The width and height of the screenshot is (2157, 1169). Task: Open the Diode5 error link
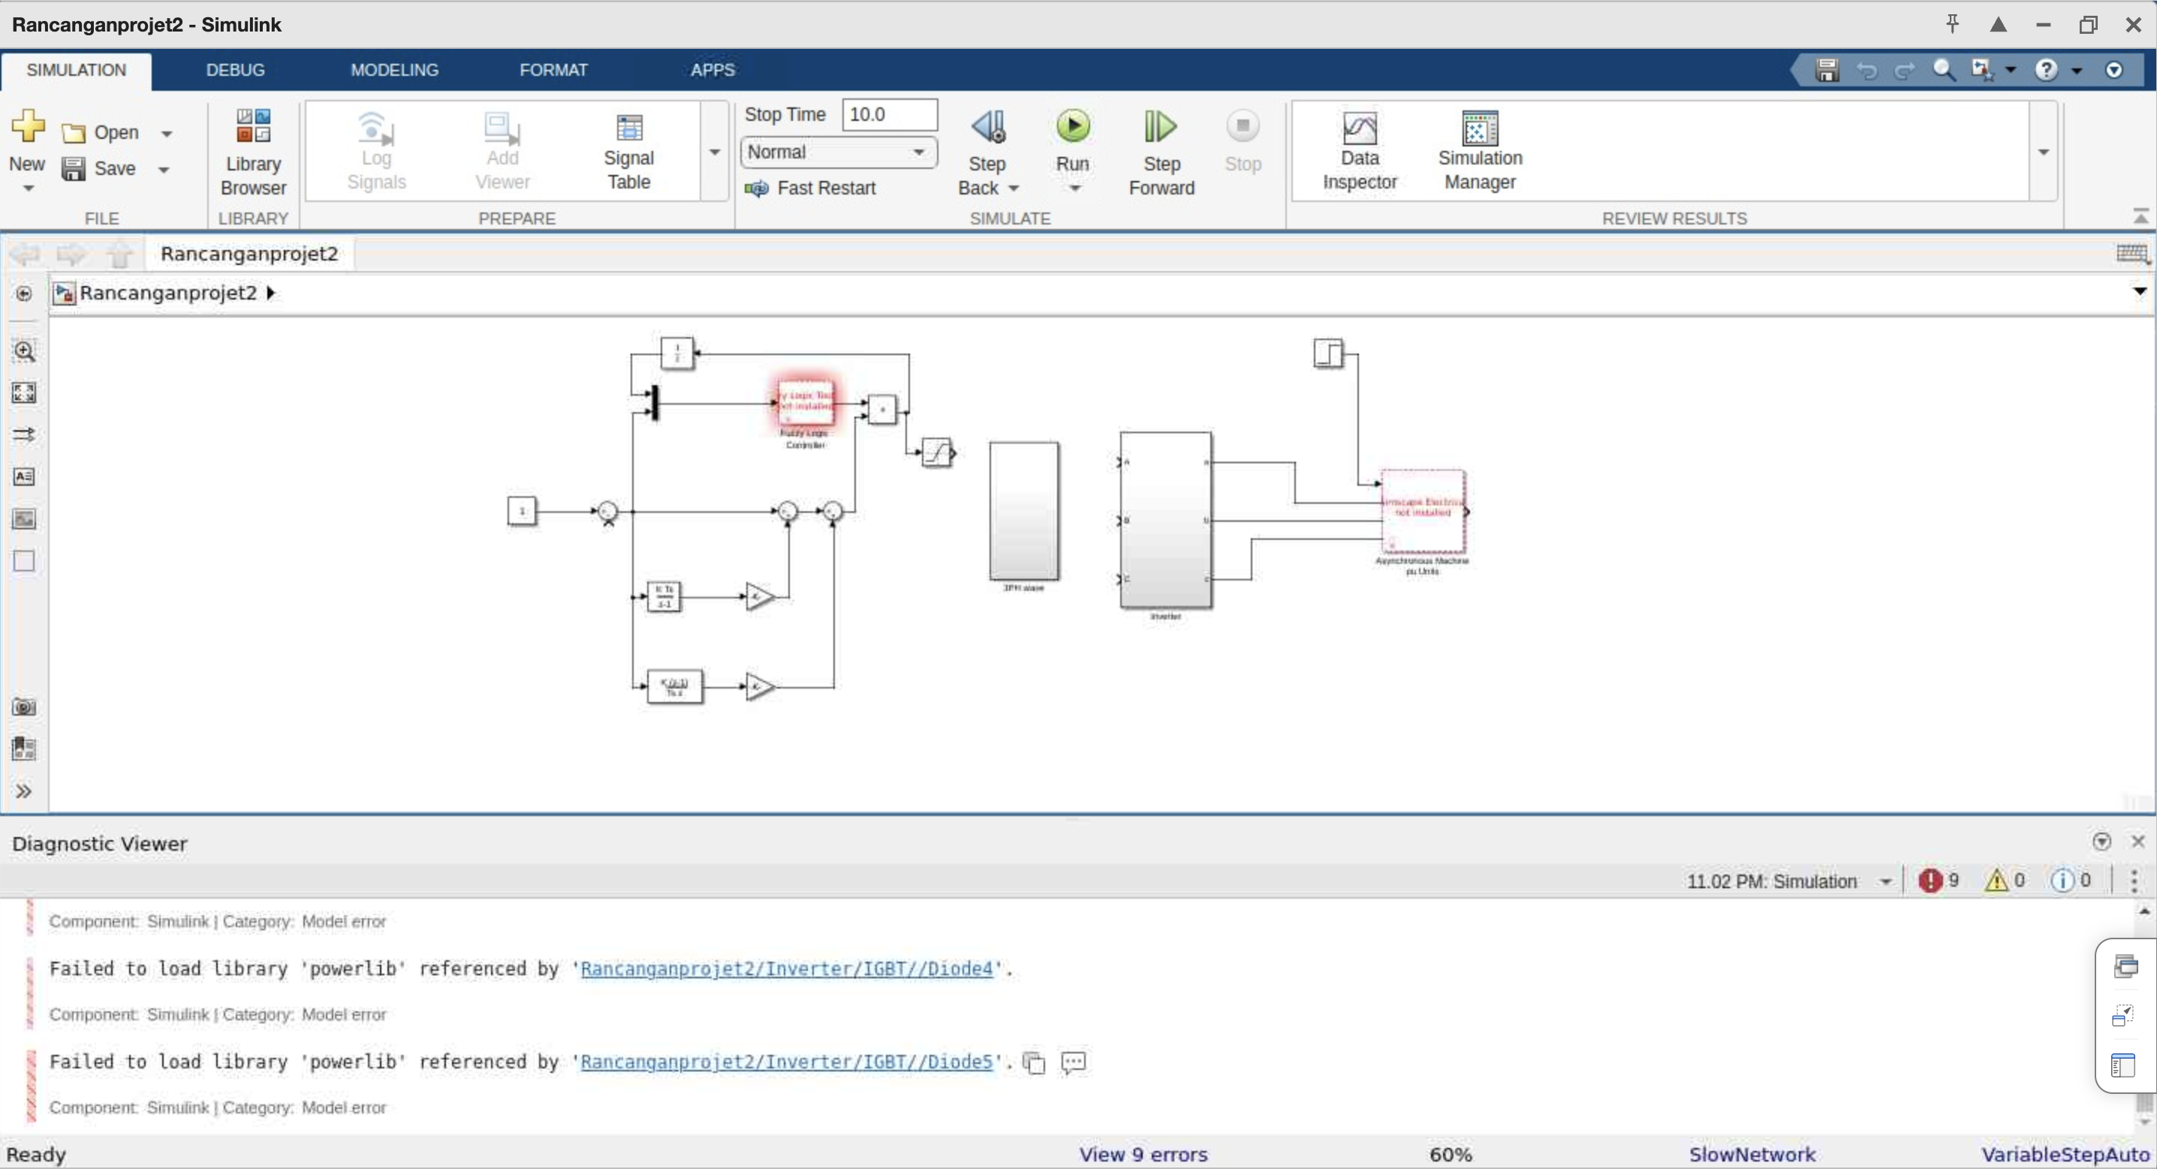786,1062
